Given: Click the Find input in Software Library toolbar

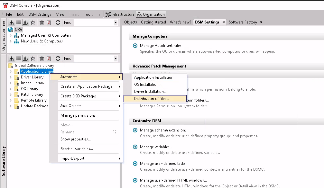Looking at the screenshot, I should click(x=93, y=58).
